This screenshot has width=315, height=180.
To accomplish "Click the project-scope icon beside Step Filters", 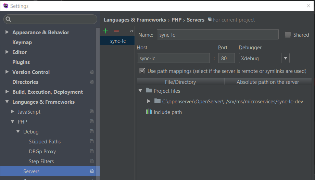I will [91, 161].
